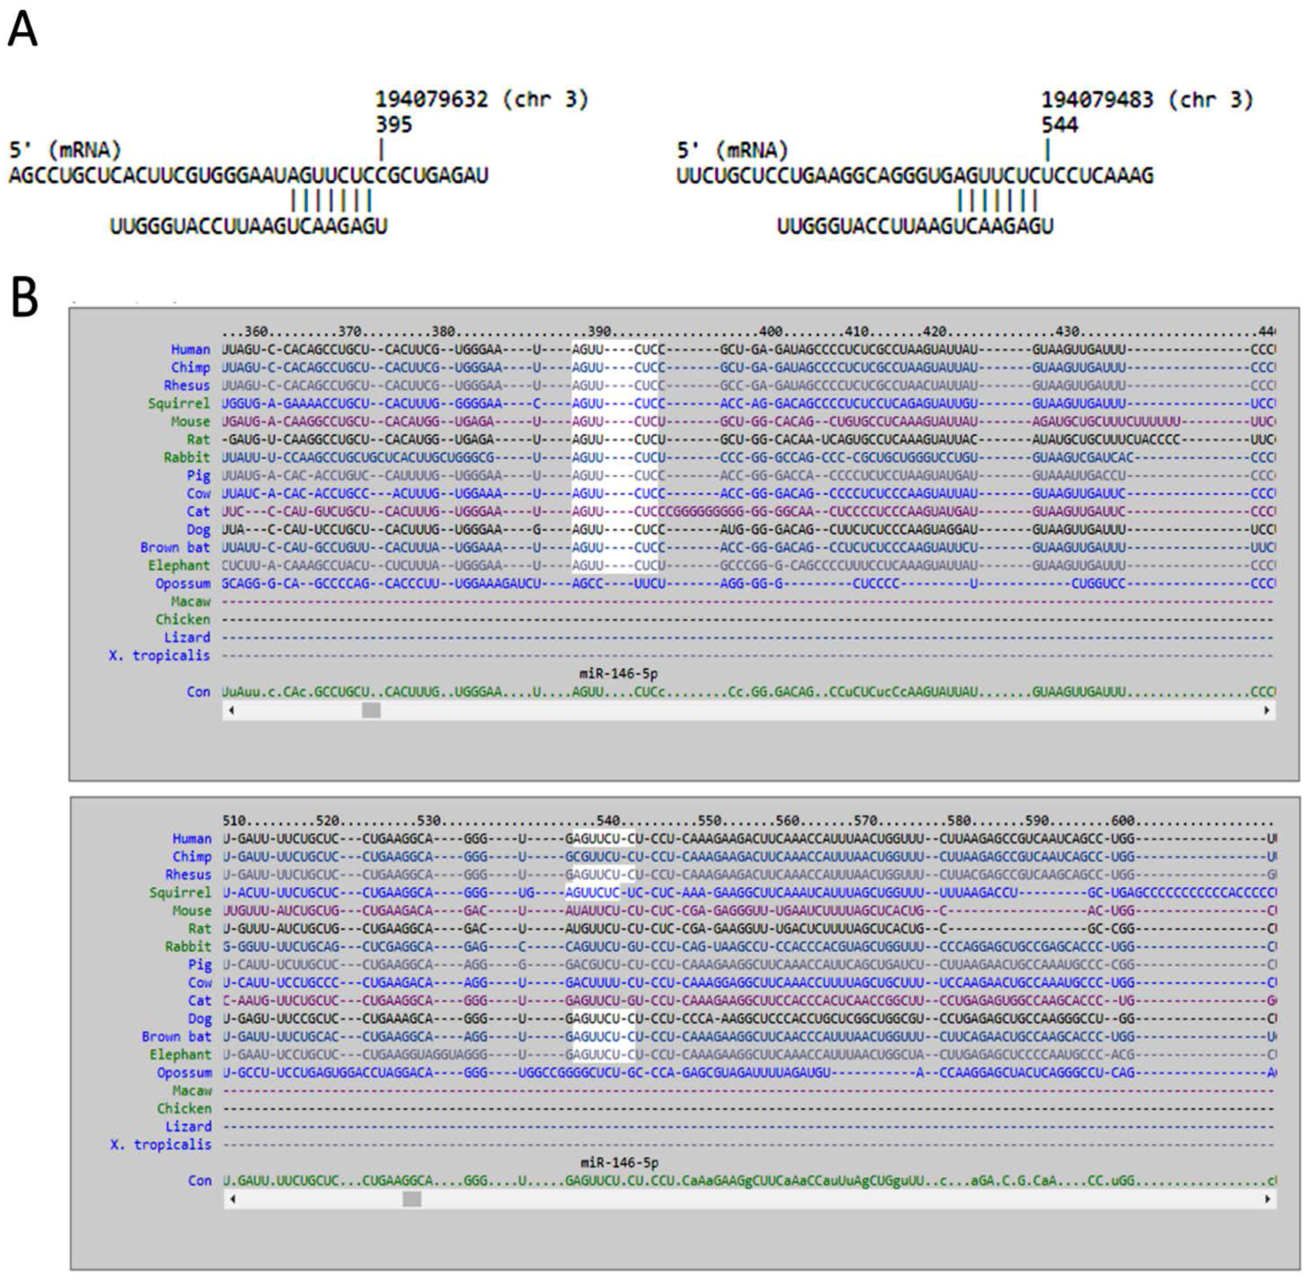Click left scroll arrow in lower alignment panel
Viewport: 1309px width, 1284px height.
point(233,1199)
